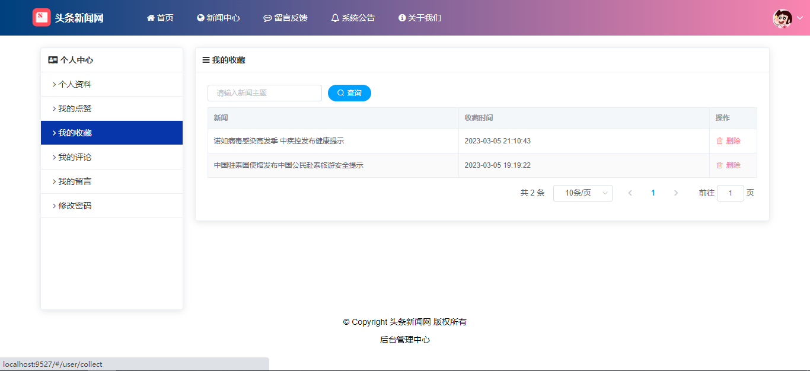The width and height of the screenshot is (810, 371).
Task: Click the 首页 home nav item
Action: (160, 18)
